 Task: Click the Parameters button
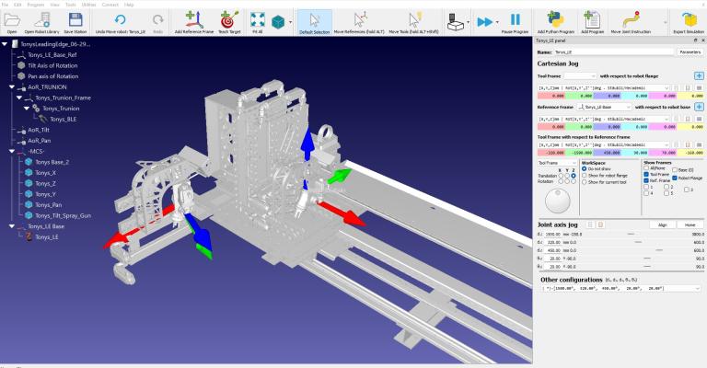coord(690,52)
